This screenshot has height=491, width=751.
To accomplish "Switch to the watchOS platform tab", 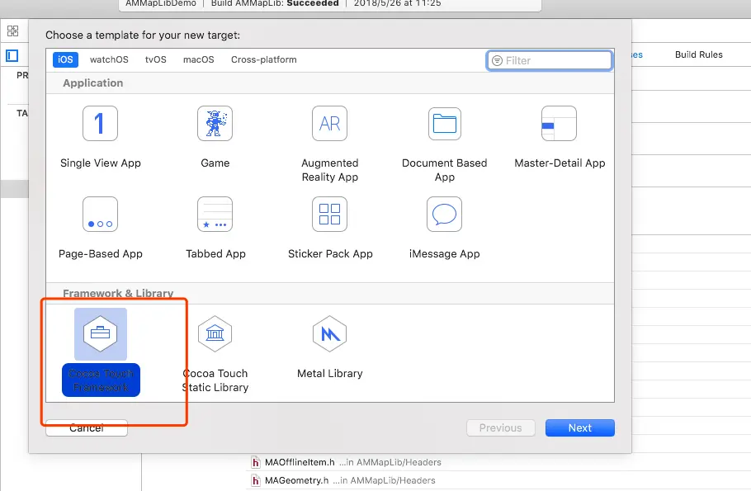I will pos(109,59).
